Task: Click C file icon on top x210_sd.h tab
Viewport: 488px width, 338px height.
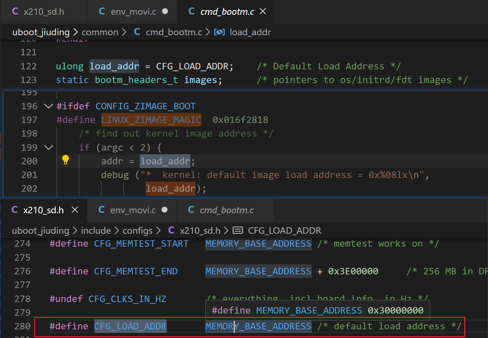Action: [15, 11]
